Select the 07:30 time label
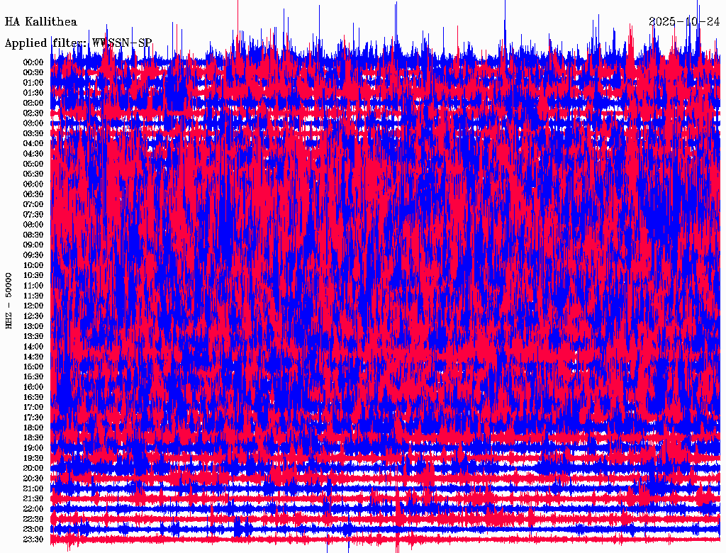The height and width of the screenshot is (553, 726). 33,214
